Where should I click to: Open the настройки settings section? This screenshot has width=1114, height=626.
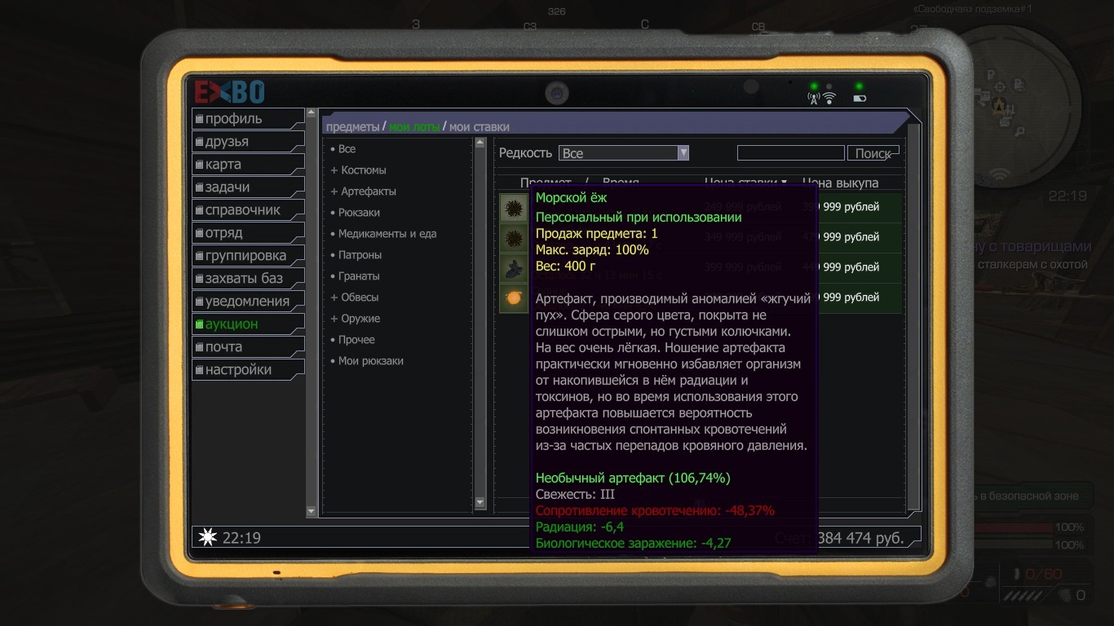[x=248, y=370]
